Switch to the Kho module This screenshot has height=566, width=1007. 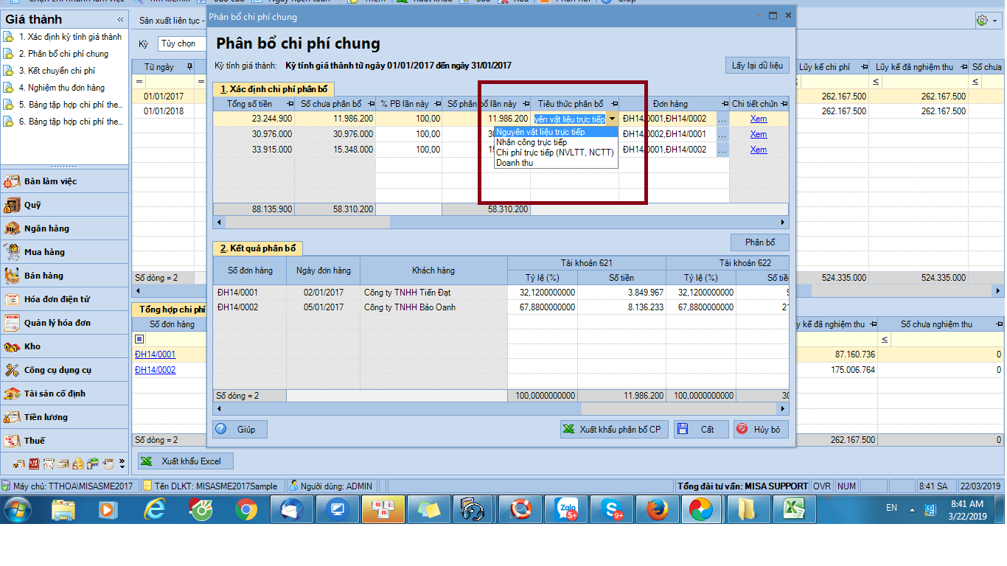(65, 346)
